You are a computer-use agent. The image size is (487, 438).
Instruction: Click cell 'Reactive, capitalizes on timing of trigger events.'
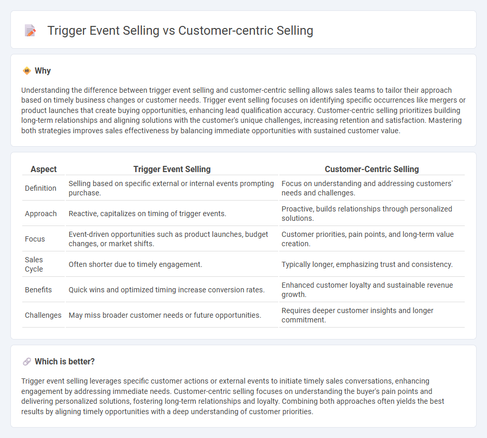coord(172,214)
